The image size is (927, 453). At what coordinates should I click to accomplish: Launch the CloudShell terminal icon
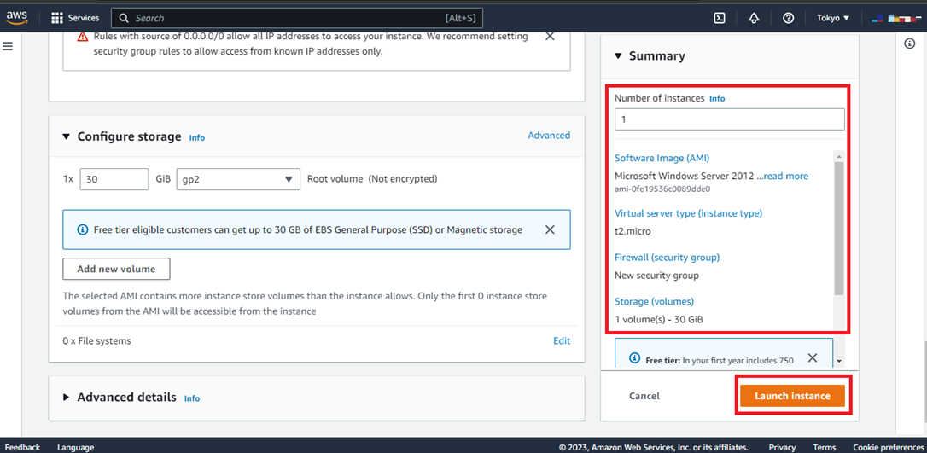pos(720,18)
